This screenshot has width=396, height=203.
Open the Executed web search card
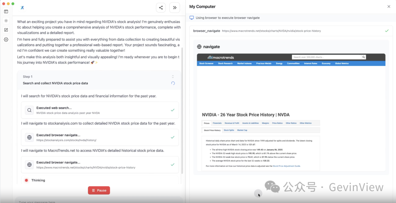[x=100, y=110]
